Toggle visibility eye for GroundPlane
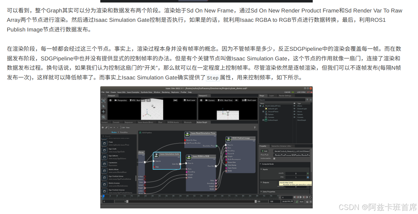 pyautogui.click(x=294, y=112)
